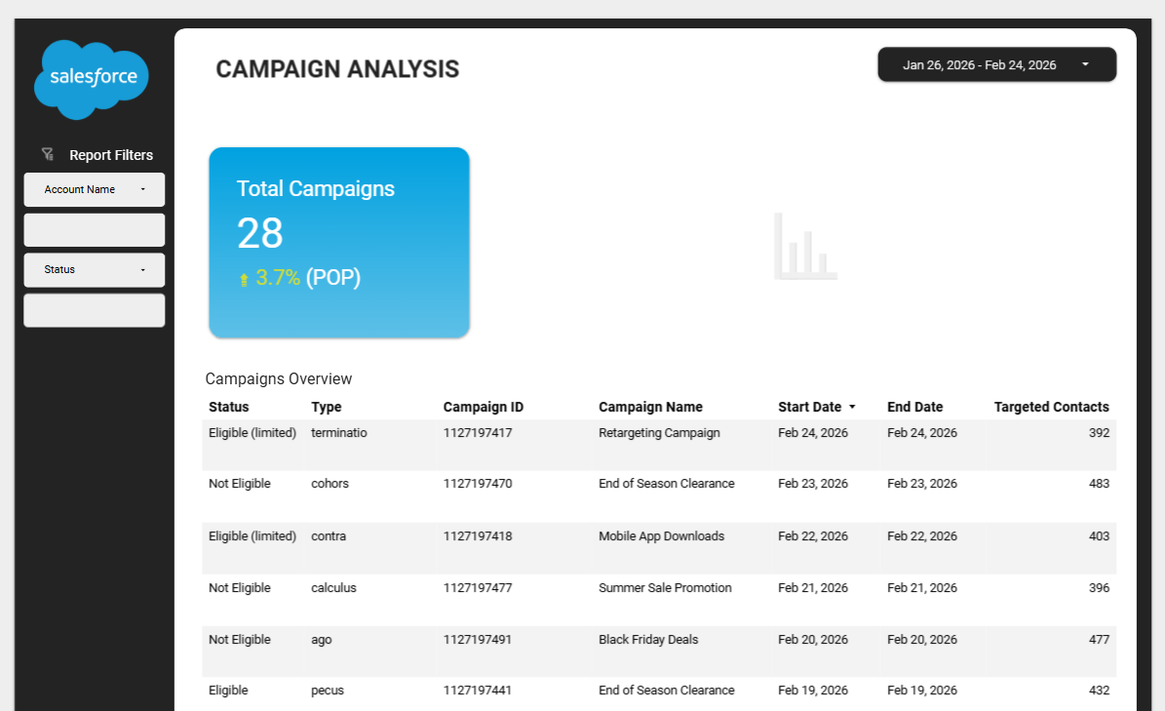Open the Account Name filter dropdown
The height and width of the screenshot is (711, 1165).
[95, 189]
